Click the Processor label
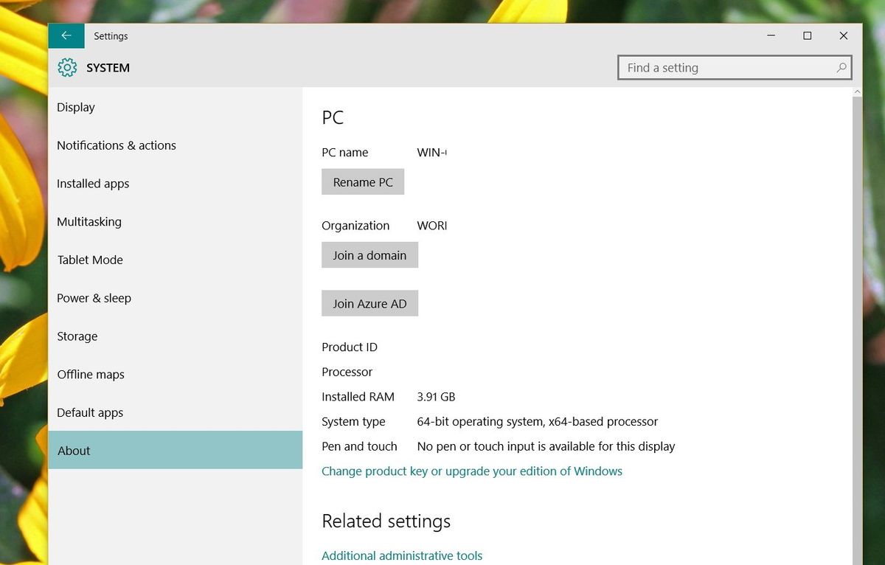This screenshot has height=565, width=885. click(x=347, y=372)
